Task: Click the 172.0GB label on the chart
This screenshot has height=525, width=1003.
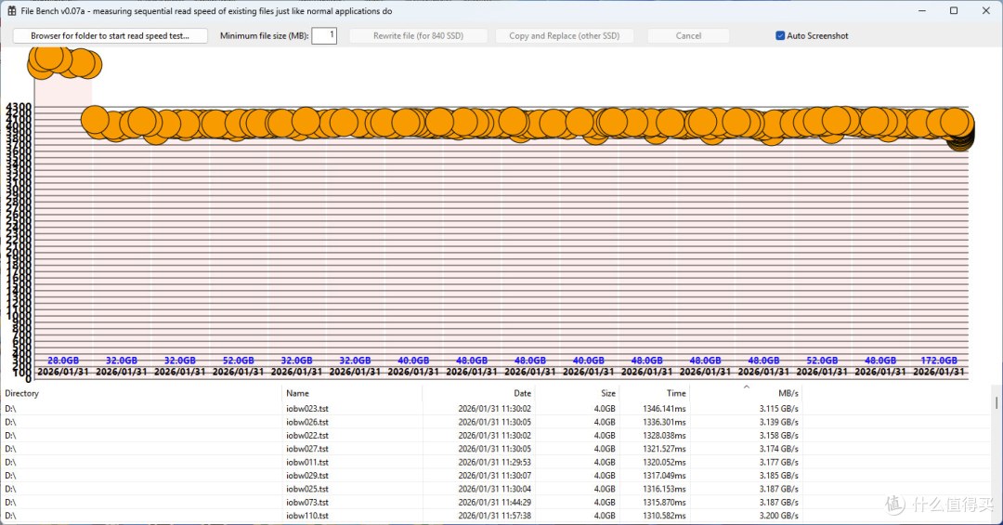Action: click(938, 361)
